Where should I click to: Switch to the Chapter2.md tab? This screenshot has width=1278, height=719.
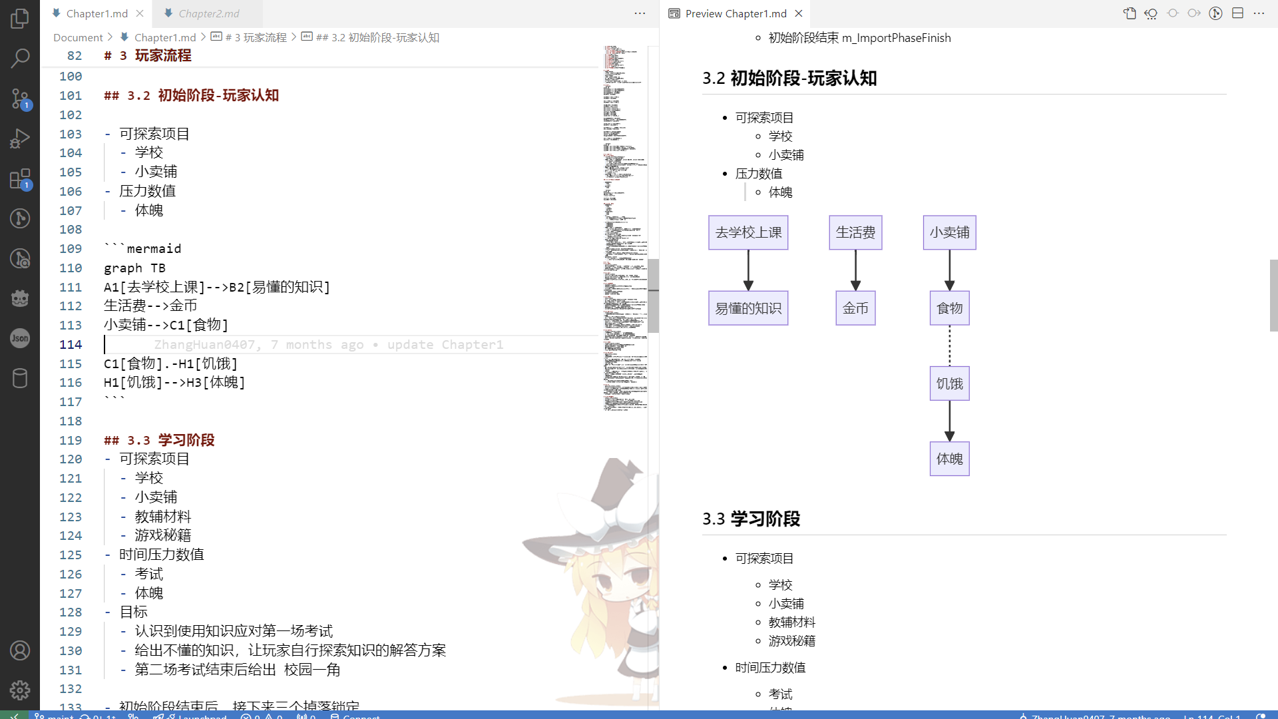(x=208, y=13)
